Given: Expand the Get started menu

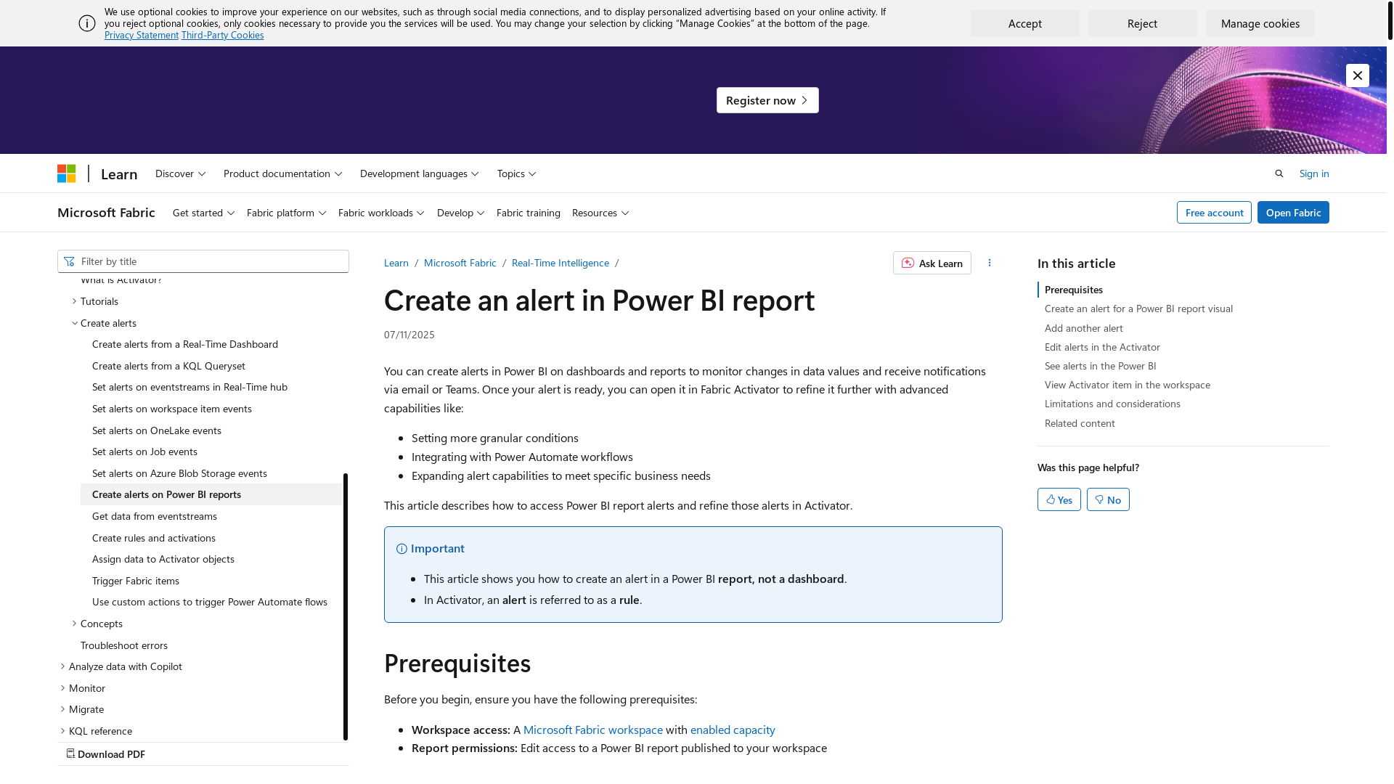Looking at the screenshot, I should point(204,213).
